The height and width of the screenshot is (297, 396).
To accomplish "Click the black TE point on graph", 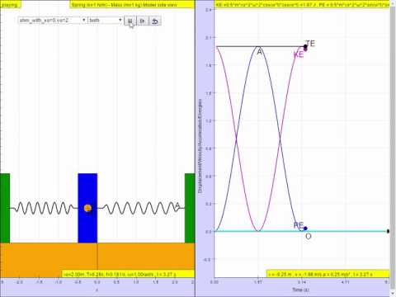I will point(305,46).
